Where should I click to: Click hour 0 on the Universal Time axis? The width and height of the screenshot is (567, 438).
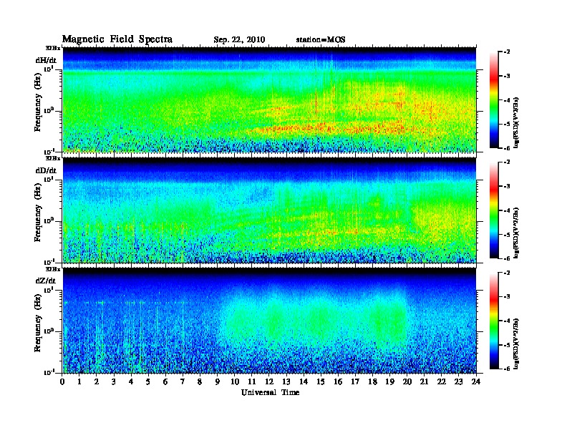pyautogui.click(x=62, y=382)
